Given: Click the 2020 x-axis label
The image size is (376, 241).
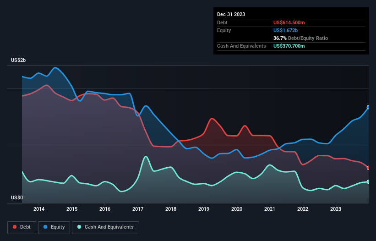Looking at the screenshot, I should pyautogui.click(x=237, y=209).
